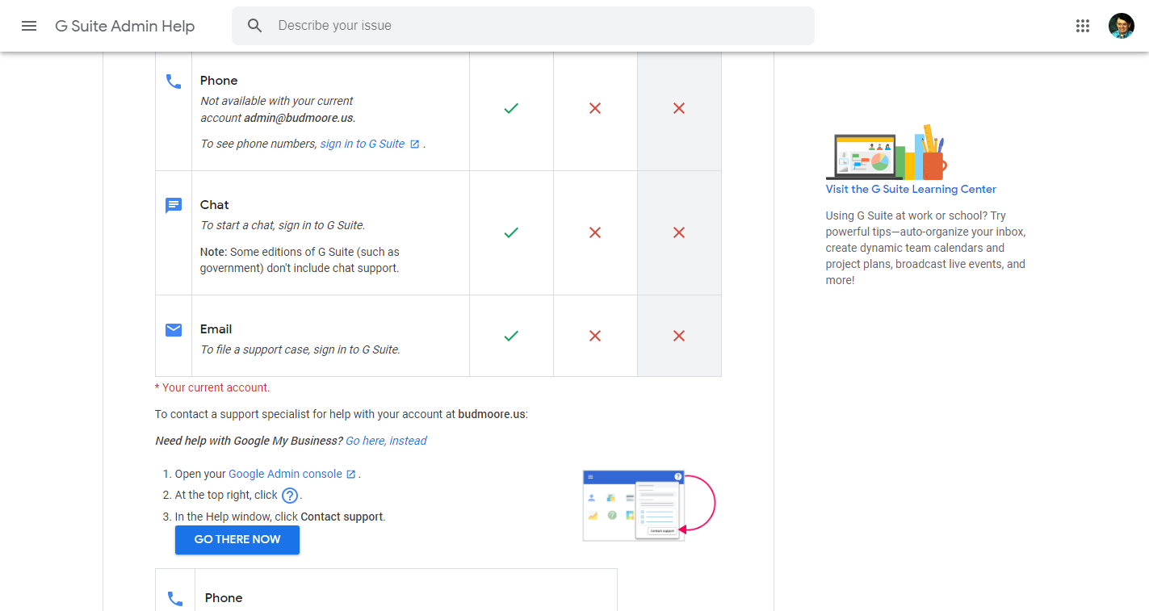Click admin@budmoore.us account text
The height and width of the screenshot is (611, 1149).
click(299, 118)
